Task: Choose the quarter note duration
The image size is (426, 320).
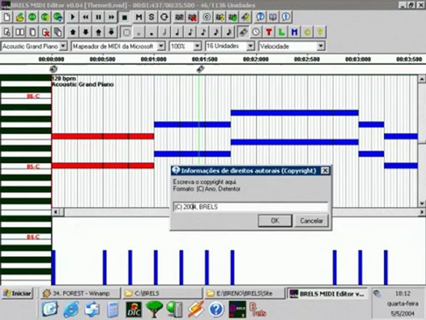Action: 177,32
